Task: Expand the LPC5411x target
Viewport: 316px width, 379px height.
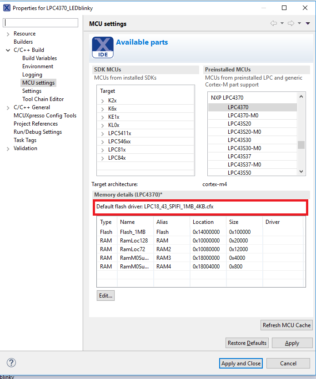Action: coord(102,134)
